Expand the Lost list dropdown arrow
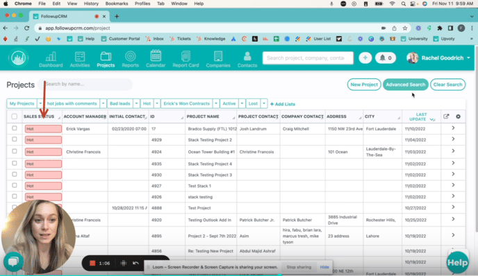Screen dimensions: 478x276 coord(264,103)
